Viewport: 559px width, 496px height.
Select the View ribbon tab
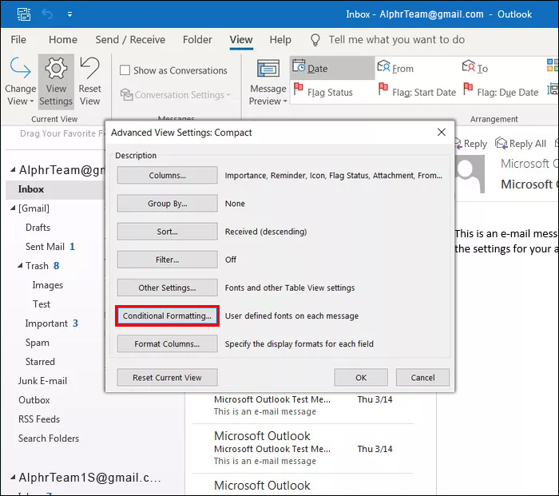241,40
